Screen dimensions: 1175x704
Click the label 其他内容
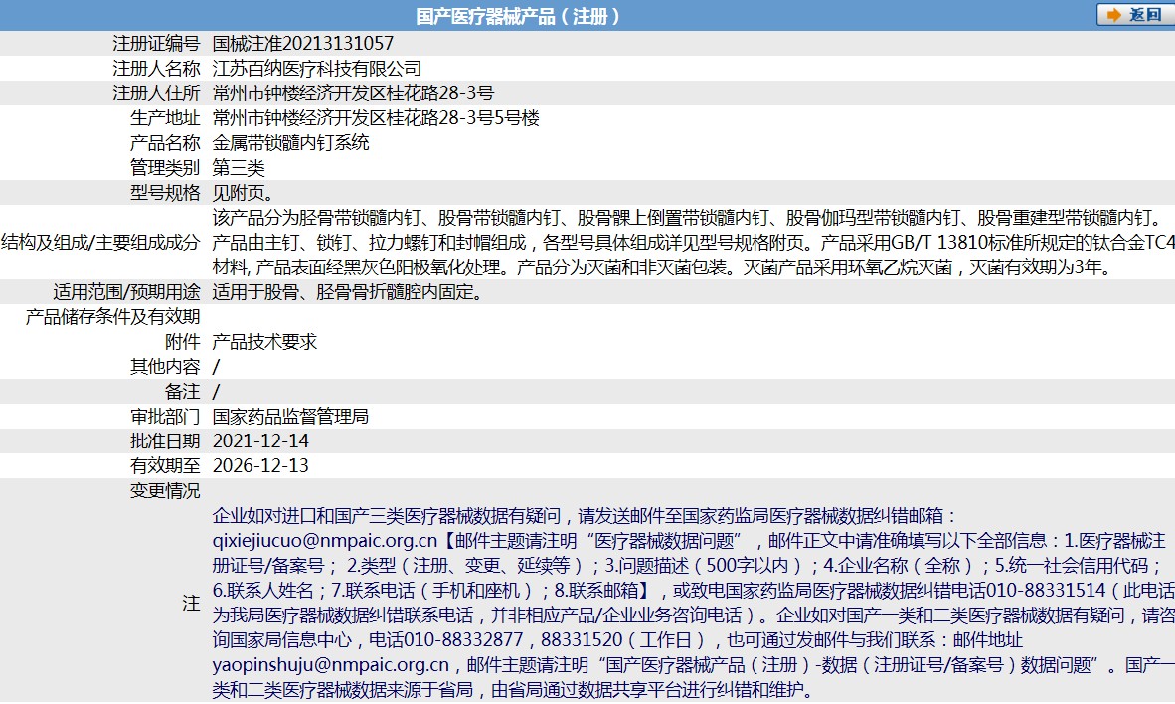click(x=166, y=366)
